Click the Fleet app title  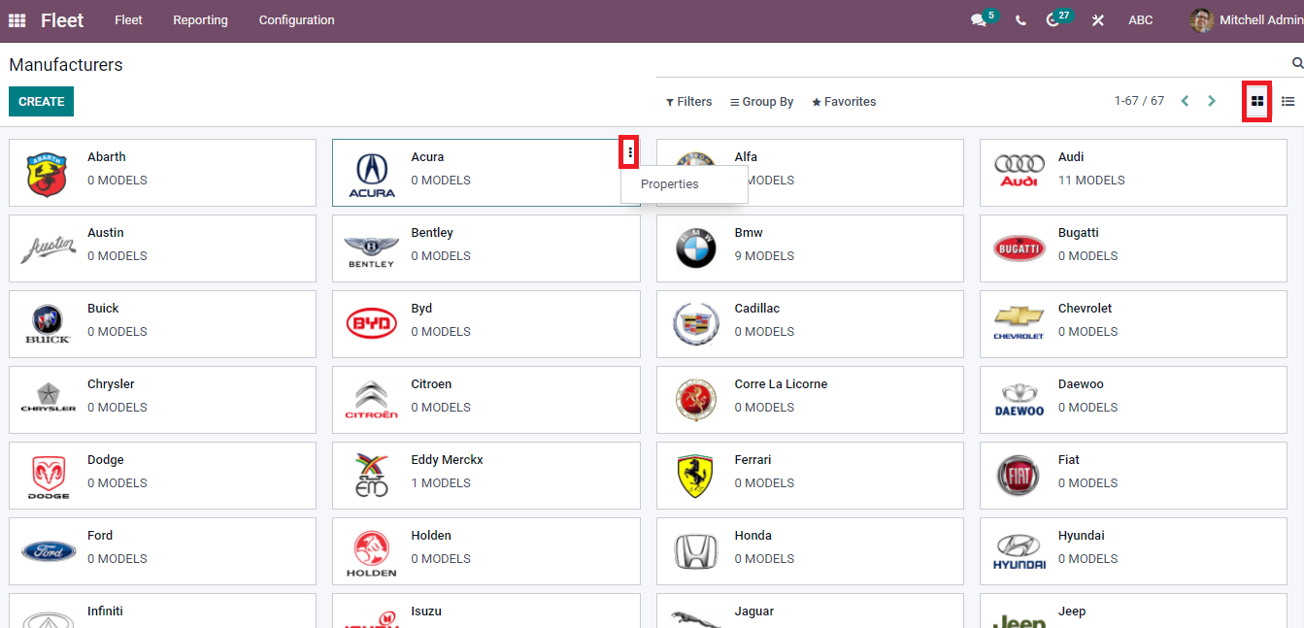(62, 20)
